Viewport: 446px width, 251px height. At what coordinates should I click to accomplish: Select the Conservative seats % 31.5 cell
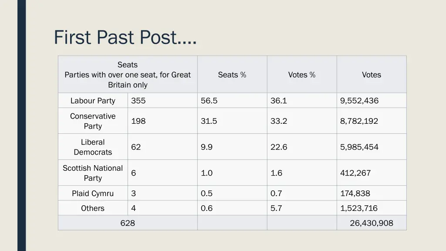pos(232,121)
